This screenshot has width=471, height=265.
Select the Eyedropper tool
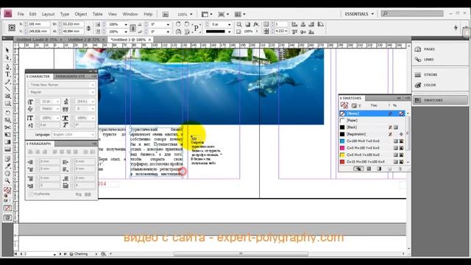[7, 166]
